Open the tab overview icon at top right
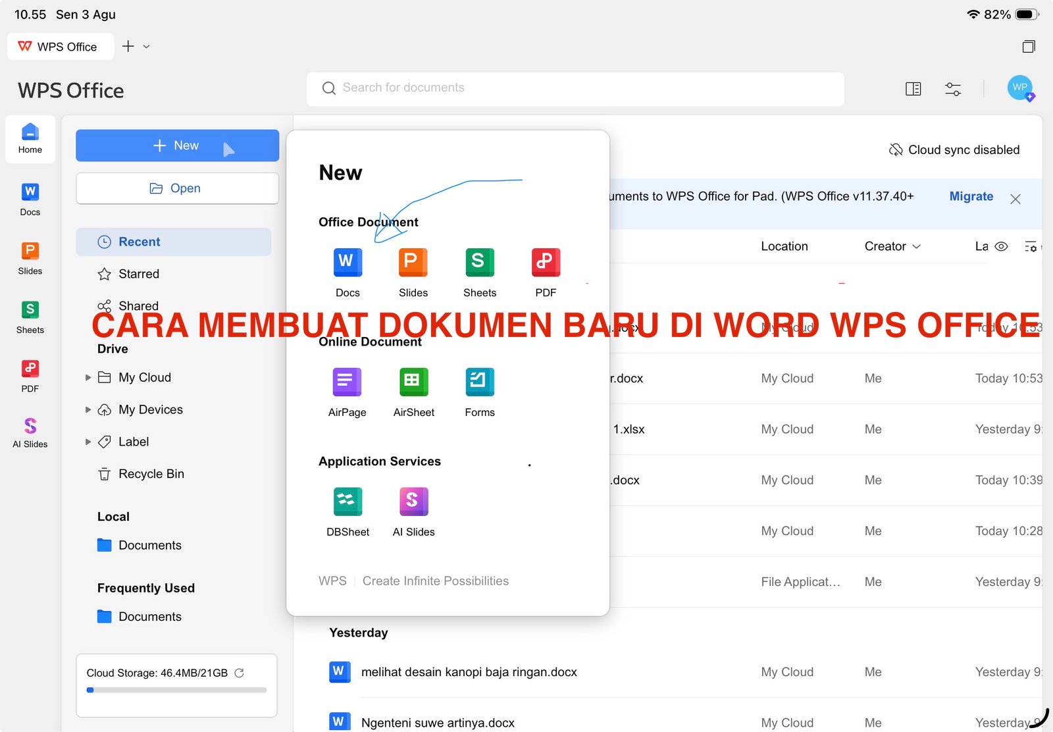Screen dimensions: 1053x732 pyautogui.click(x=1029, y=46)
